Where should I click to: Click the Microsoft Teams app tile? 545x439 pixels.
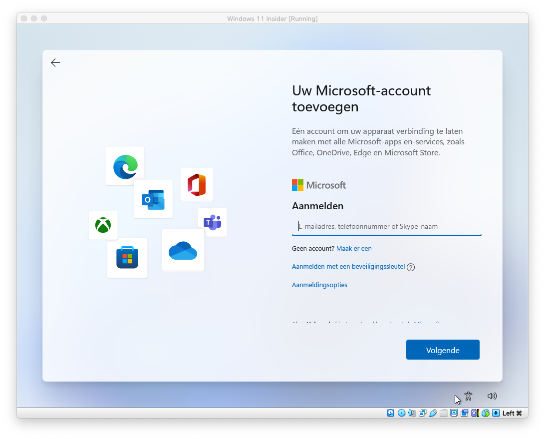point(213,222)
